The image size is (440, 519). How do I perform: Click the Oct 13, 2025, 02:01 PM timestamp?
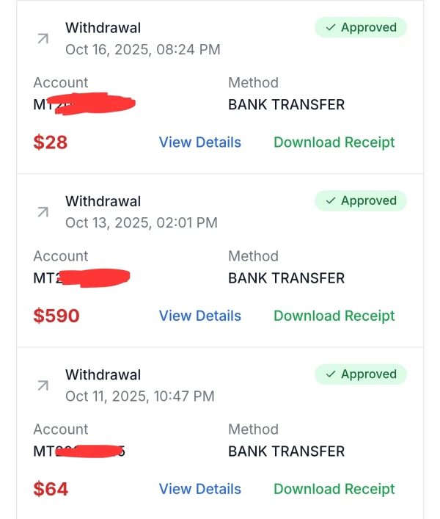point(141,223)
